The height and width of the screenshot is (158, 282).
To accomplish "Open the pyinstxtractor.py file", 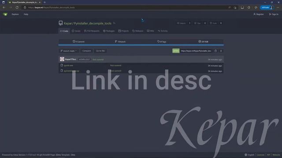I will coord(71,71).
